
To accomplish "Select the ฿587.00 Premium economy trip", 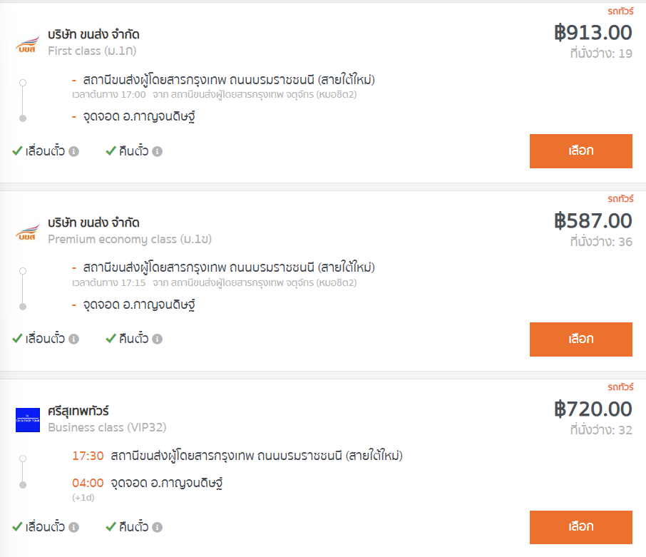I will click(581, 339).
